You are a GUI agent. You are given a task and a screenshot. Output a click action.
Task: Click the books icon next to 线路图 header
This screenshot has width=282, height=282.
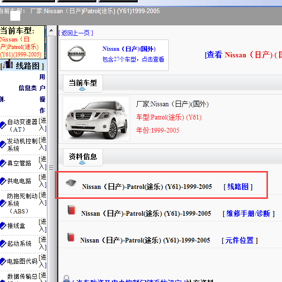pos(8,64)
